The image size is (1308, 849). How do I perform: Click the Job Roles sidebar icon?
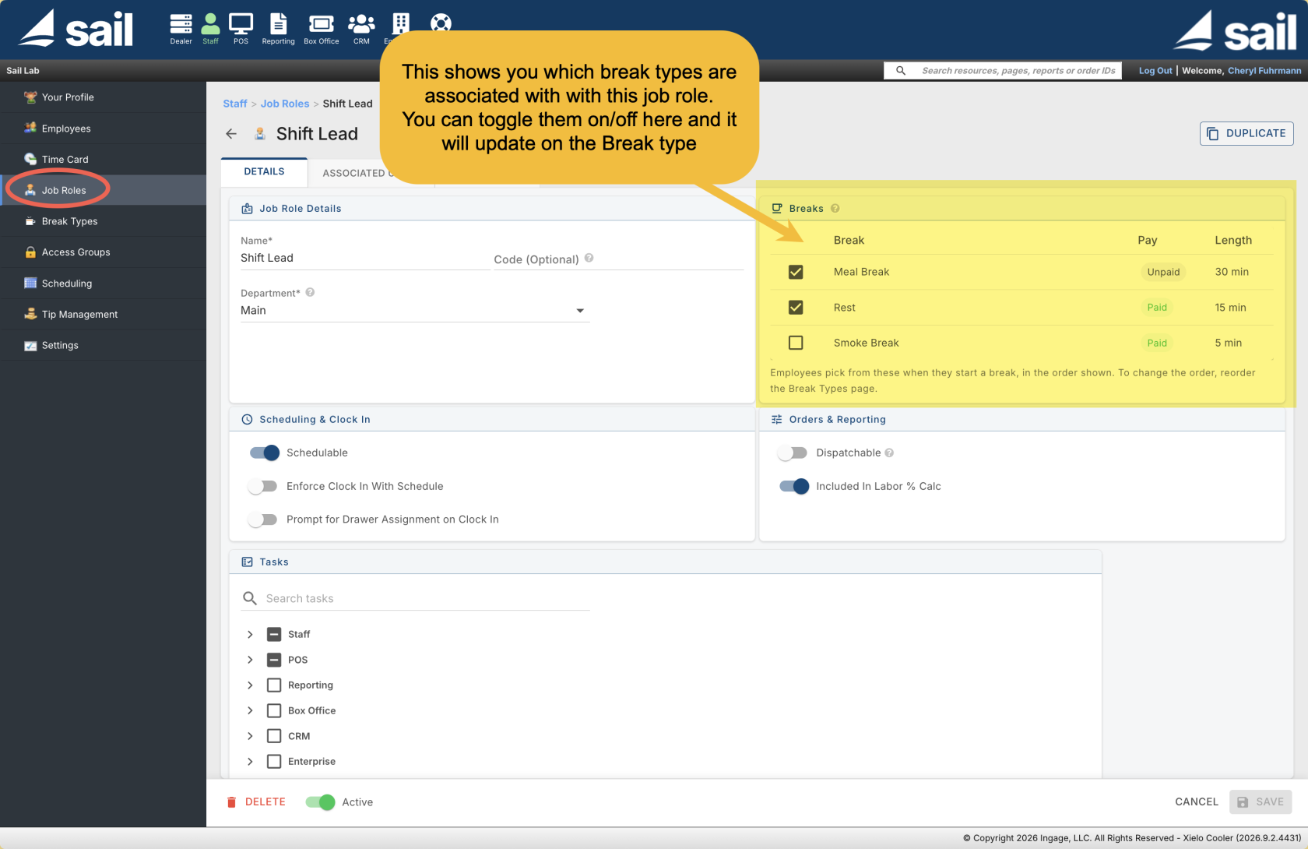[30, 190]
